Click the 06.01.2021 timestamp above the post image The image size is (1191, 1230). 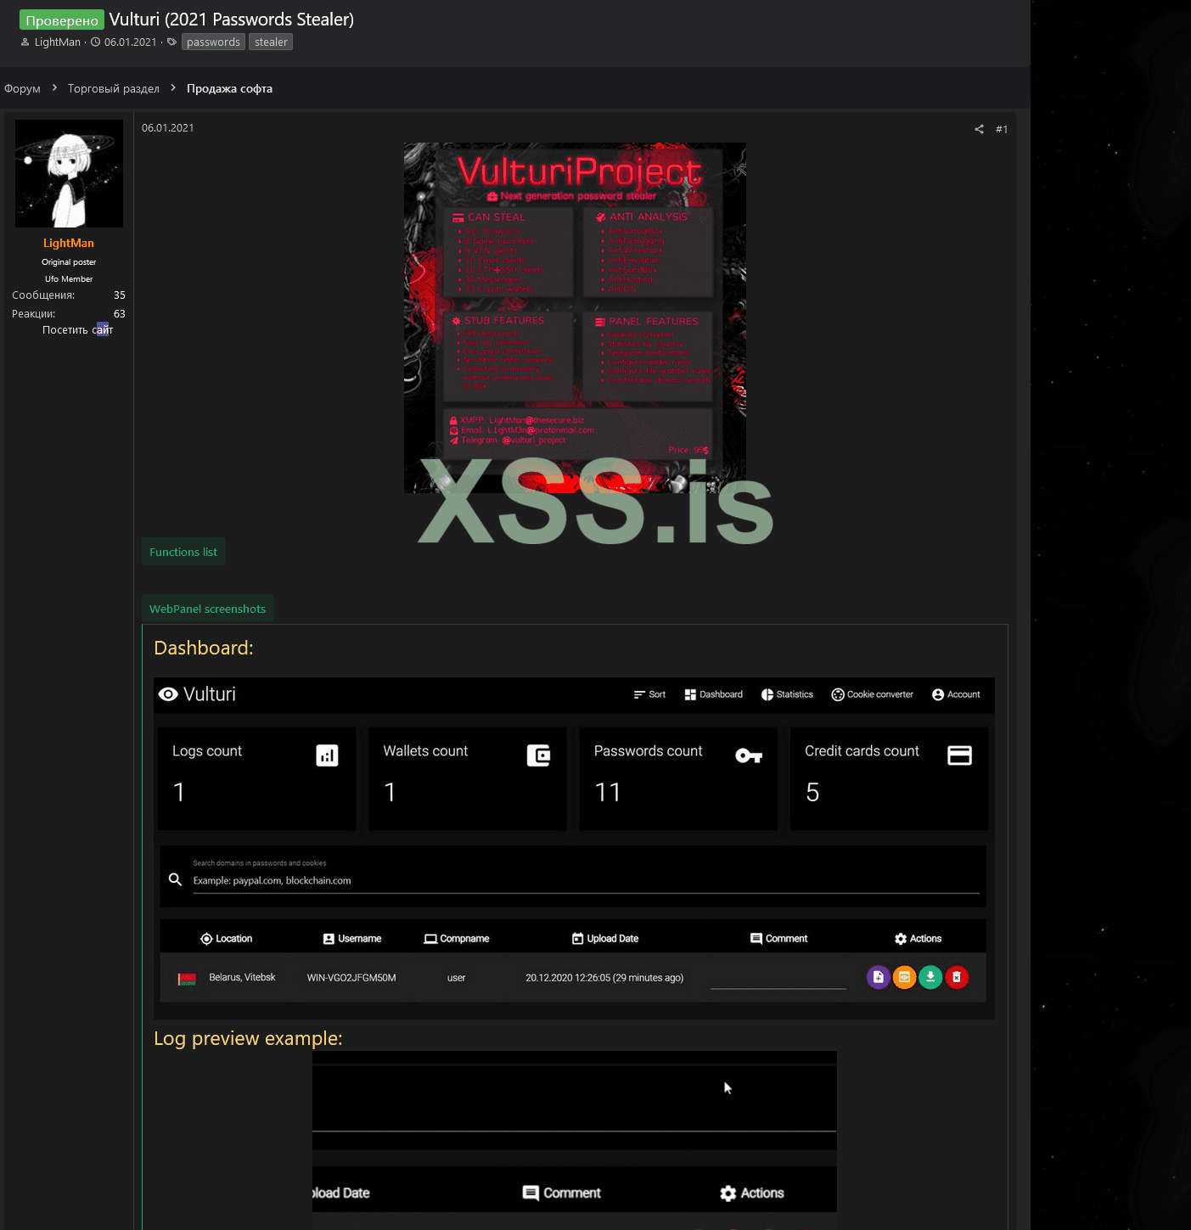click(168, 128)
